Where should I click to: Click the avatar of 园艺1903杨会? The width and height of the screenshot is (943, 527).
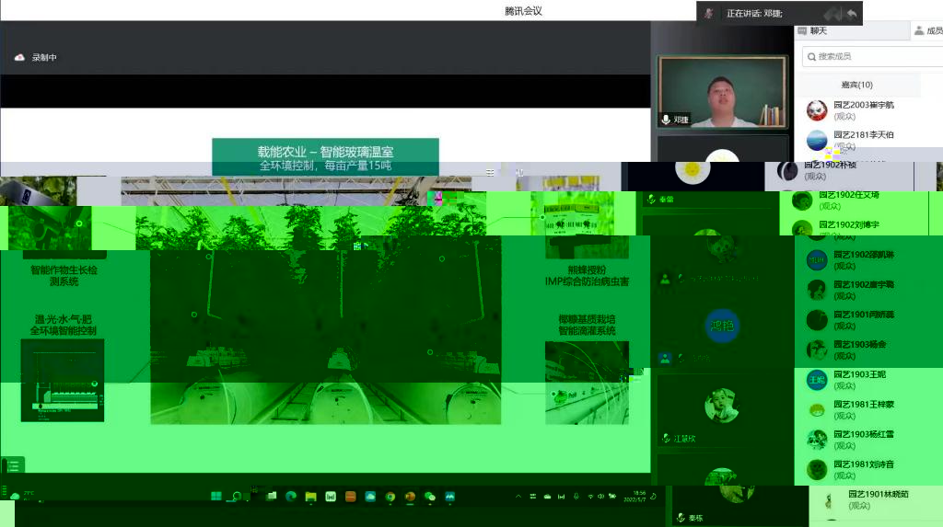[x=817, y=349]
